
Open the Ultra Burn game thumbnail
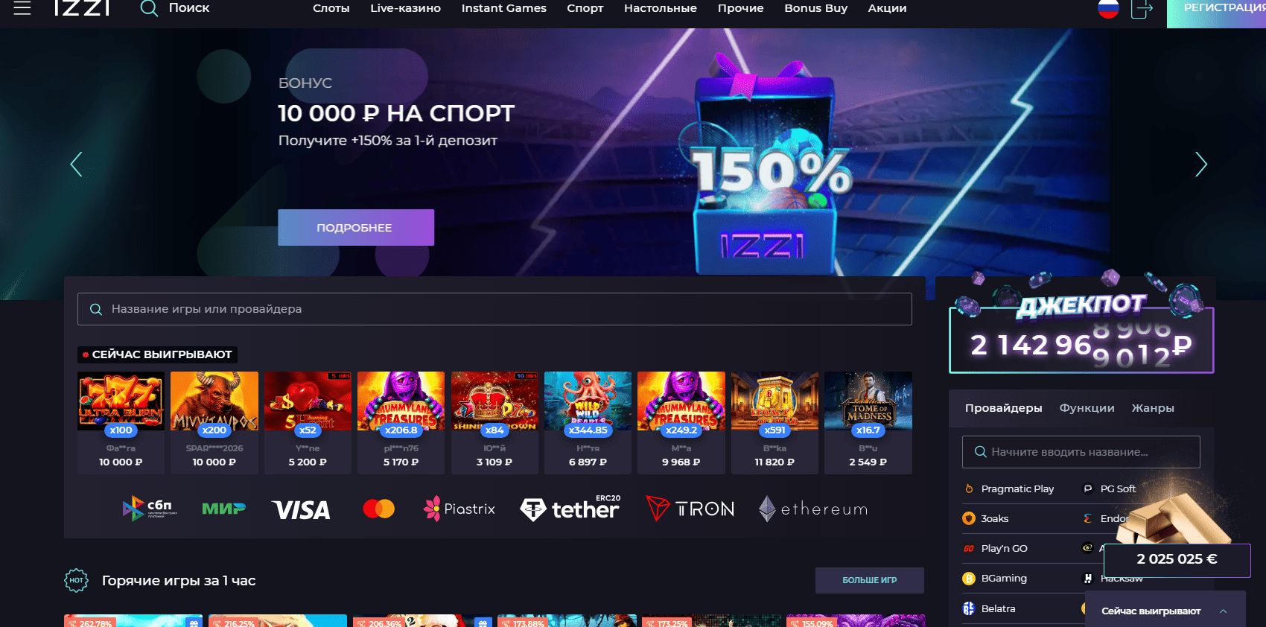[121, 401]
